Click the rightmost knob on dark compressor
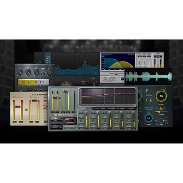The height and width of the screenshot is (183, 183). coord(50,72)
